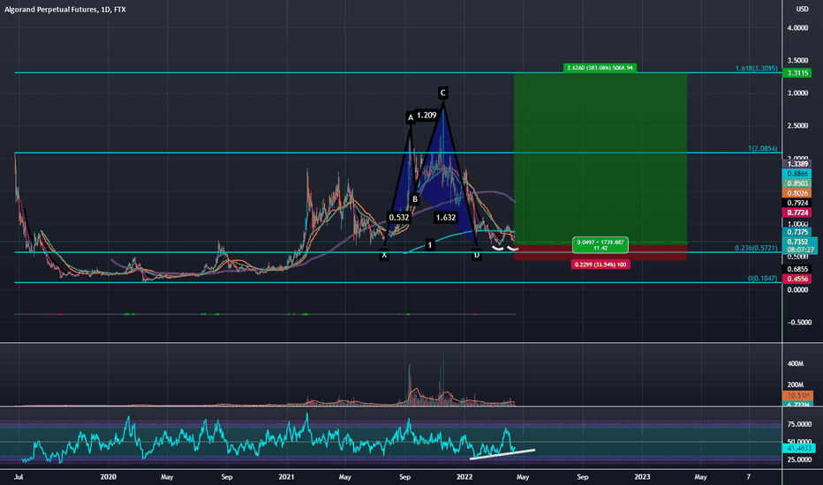Click the -0.5000 price axis value
823x485 pixels.
pyautogui.click(x=797, y=323)
